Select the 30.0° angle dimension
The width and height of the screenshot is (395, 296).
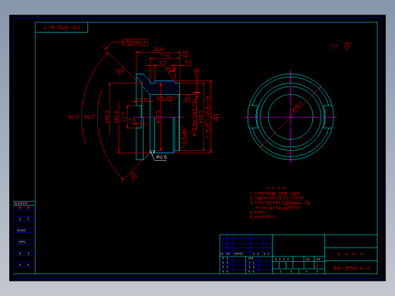point(170,69)
